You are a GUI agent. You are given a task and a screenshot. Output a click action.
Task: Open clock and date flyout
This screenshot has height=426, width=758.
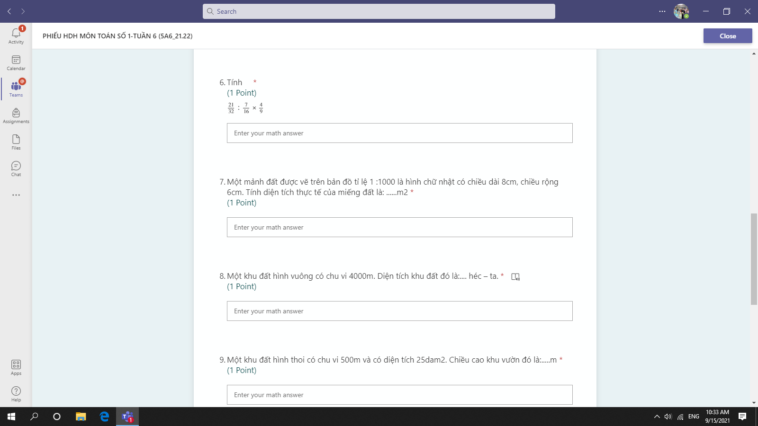[x=717, y=417]
